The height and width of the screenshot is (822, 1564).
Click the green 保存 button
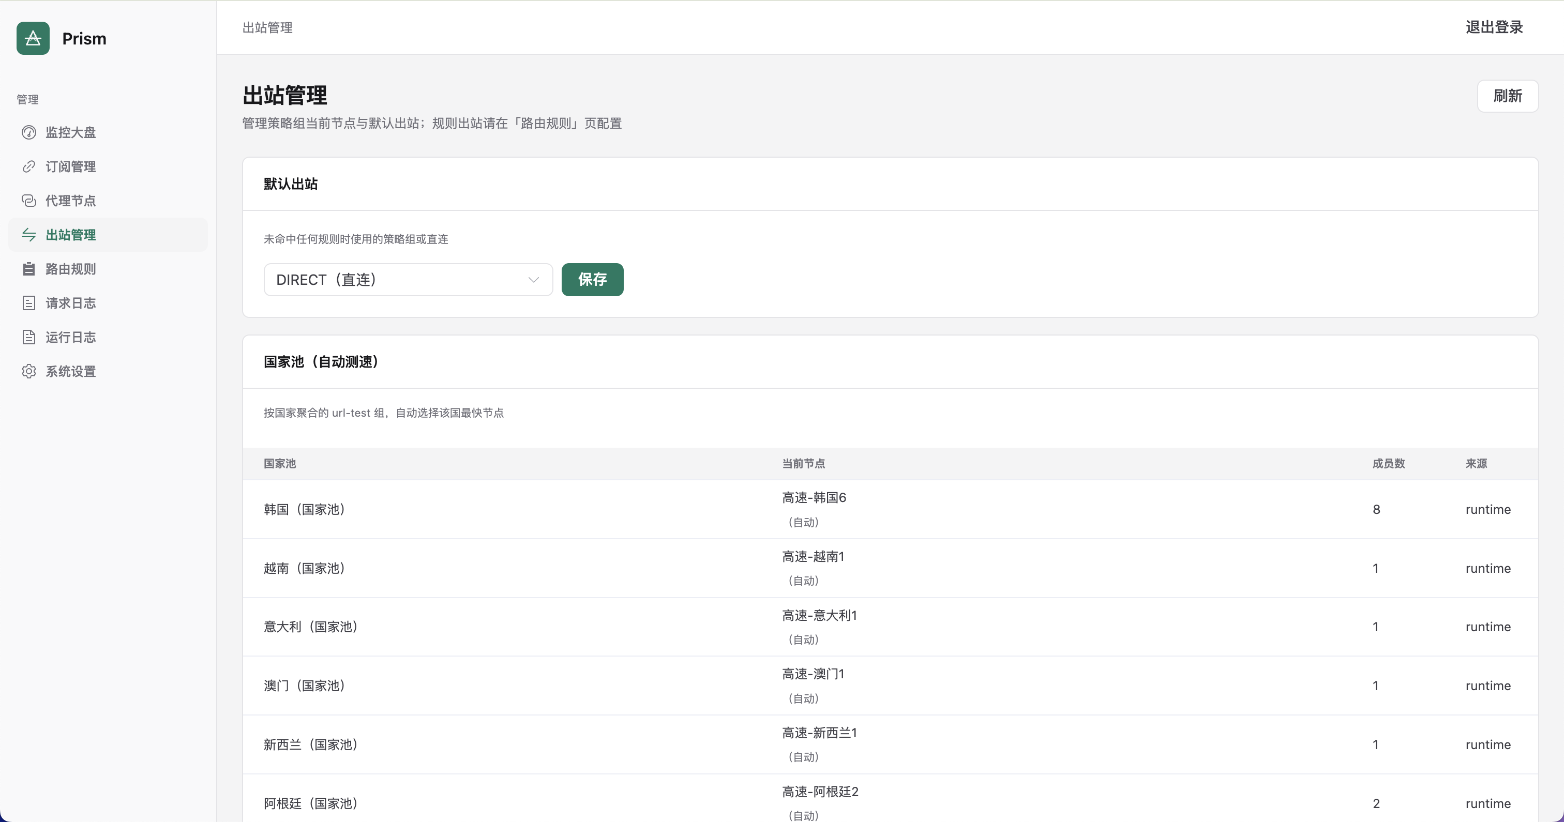pyautogui.click(x=592, y=279)
